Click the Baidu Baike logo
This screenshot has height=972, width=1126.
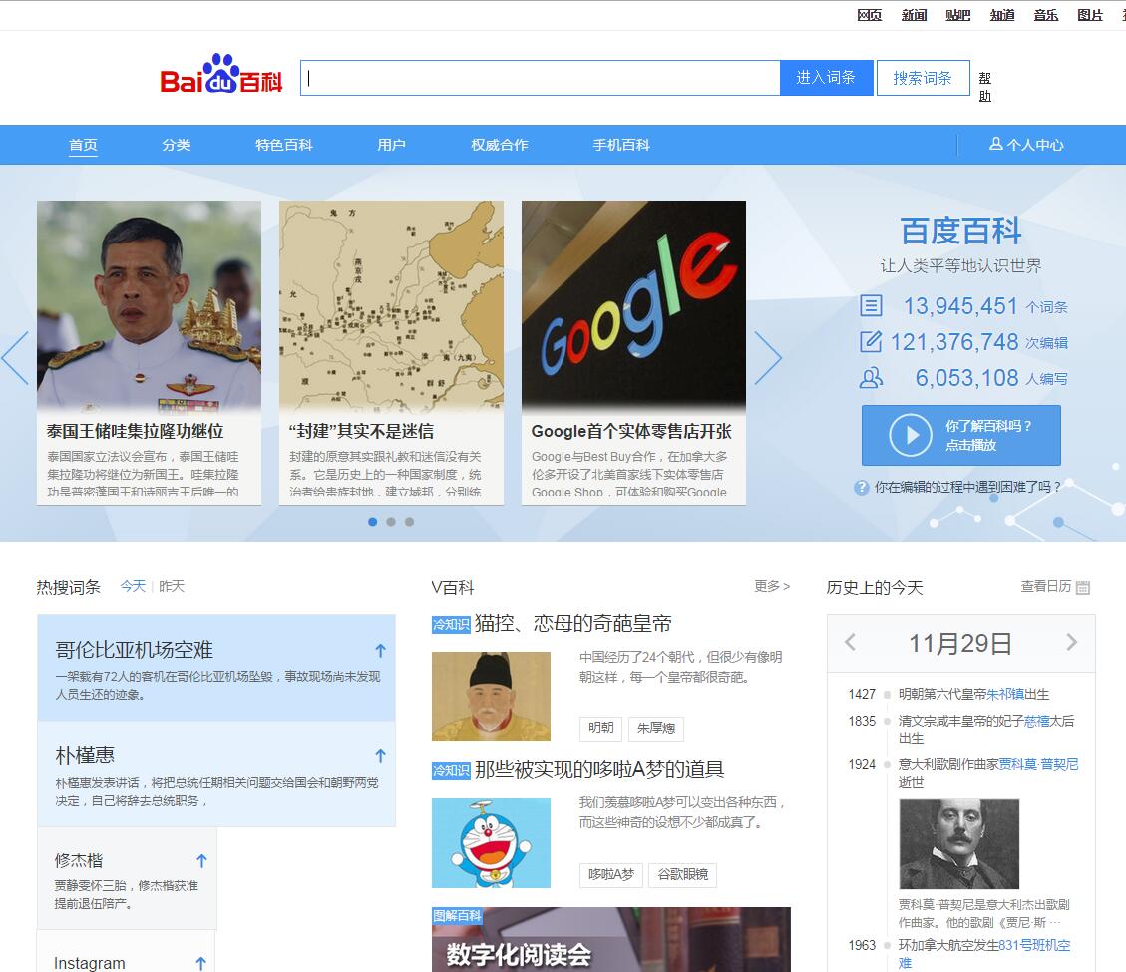pyautogui.click(x=221, y=75)
